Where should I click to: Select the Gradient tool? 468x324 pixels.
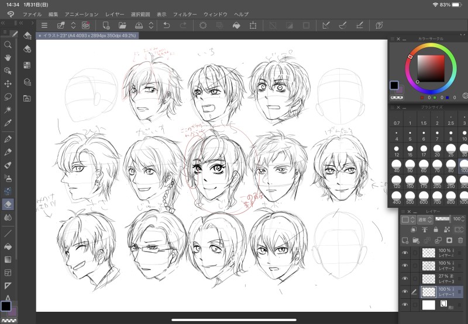pyautogui.click(x=8, y=260)
